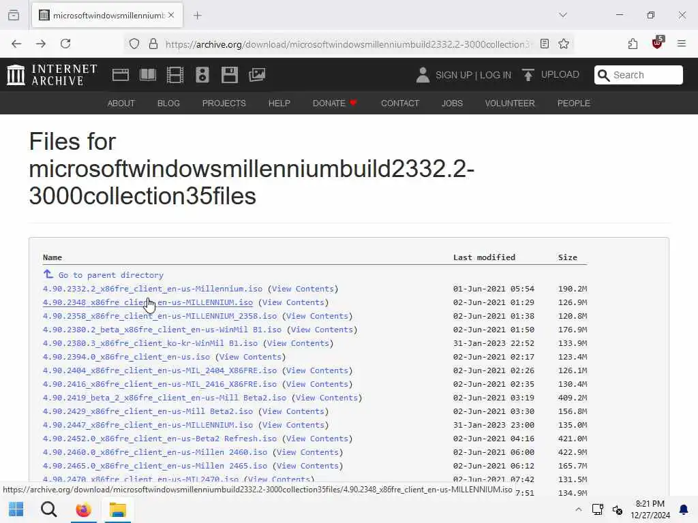Open the CONTACT menu item
The image size is (698, 523).
pos(399,104)
